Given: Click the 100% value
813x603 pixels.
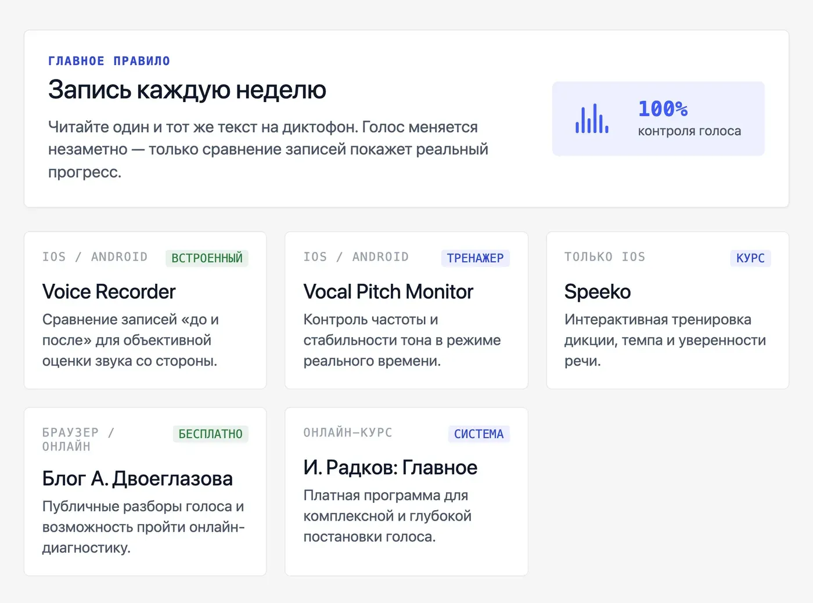Looking at the screenshot, I should tap(663, 109).
